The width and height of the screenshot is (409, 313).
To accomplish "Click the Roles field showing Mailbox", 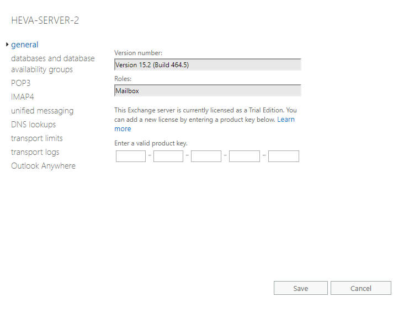I will [x=208, y=90].
